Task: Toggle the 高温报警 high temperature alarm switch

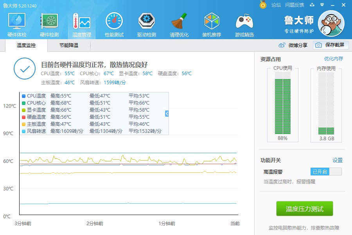Action: (326, 171)
